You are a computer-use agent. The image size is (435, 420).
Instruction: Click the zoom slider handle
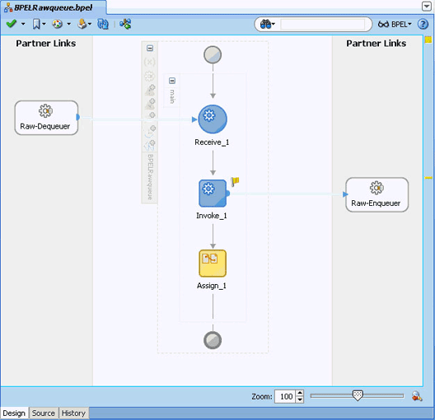click(358, 395)
